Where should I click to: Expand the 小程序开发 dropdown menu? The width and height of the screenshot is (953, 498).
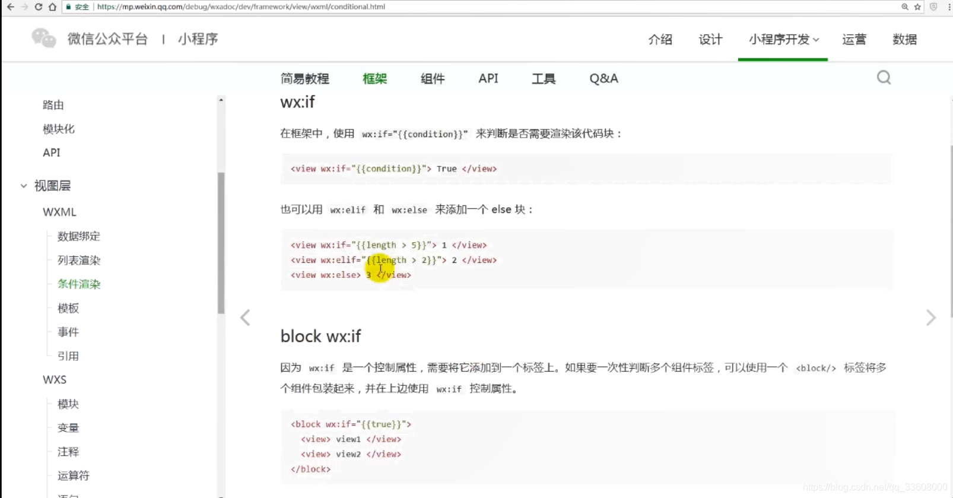(783, 40)
